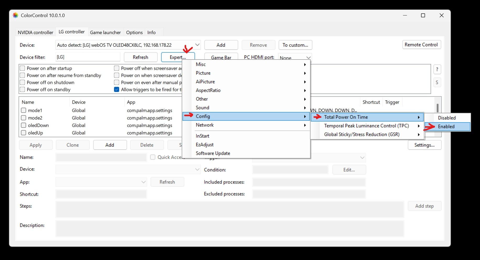Choose Enabled for Total Power On Time
Screen dimensions: 480x260
(448, 126)
